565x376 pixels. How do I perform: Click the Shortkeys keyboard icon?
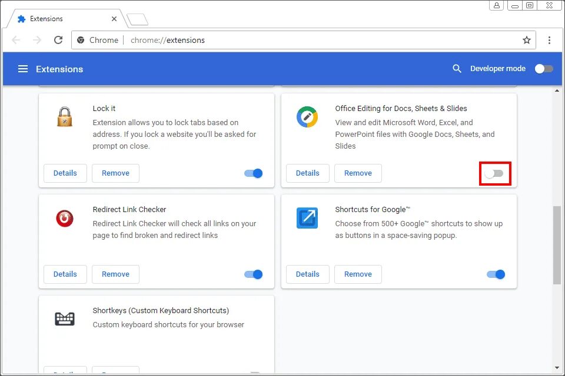65,318
